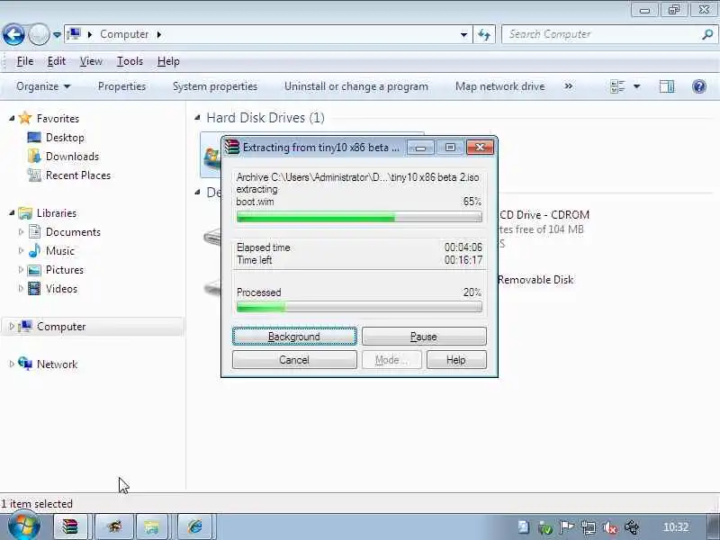Open the address bar history dropdown
Viewport: 720px width, 540px height.
pyautogui.click(x=463, y=34)
